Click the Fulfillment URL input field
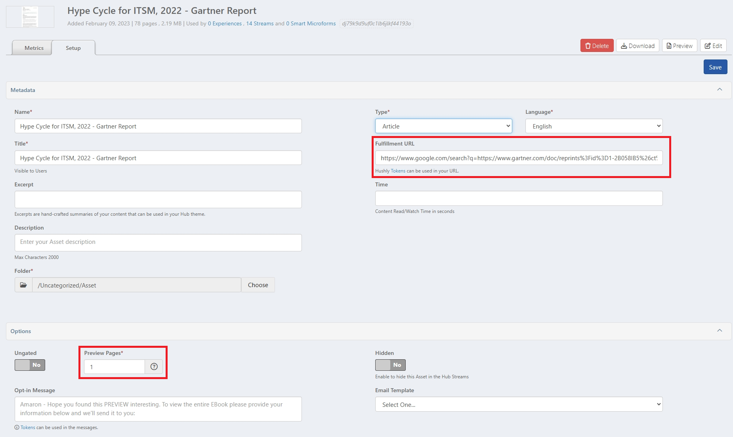Viewport: 733px width, 437px height. coord(519,158)
